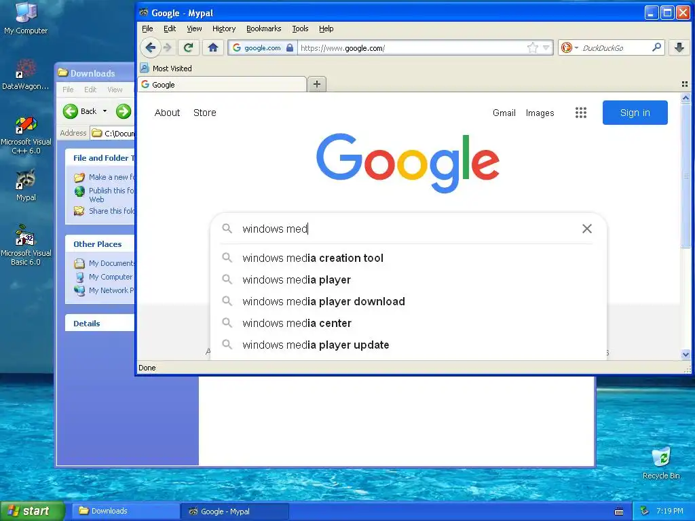The height and width of the screenshot is (521, 695).
Task: Open the Edit menu in Downloads window
Action: (x=90, y=90)
